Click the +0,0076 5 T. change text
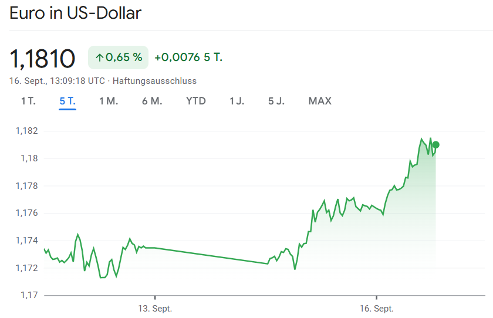Screen dimensions: 493x318 pos(188,57)
